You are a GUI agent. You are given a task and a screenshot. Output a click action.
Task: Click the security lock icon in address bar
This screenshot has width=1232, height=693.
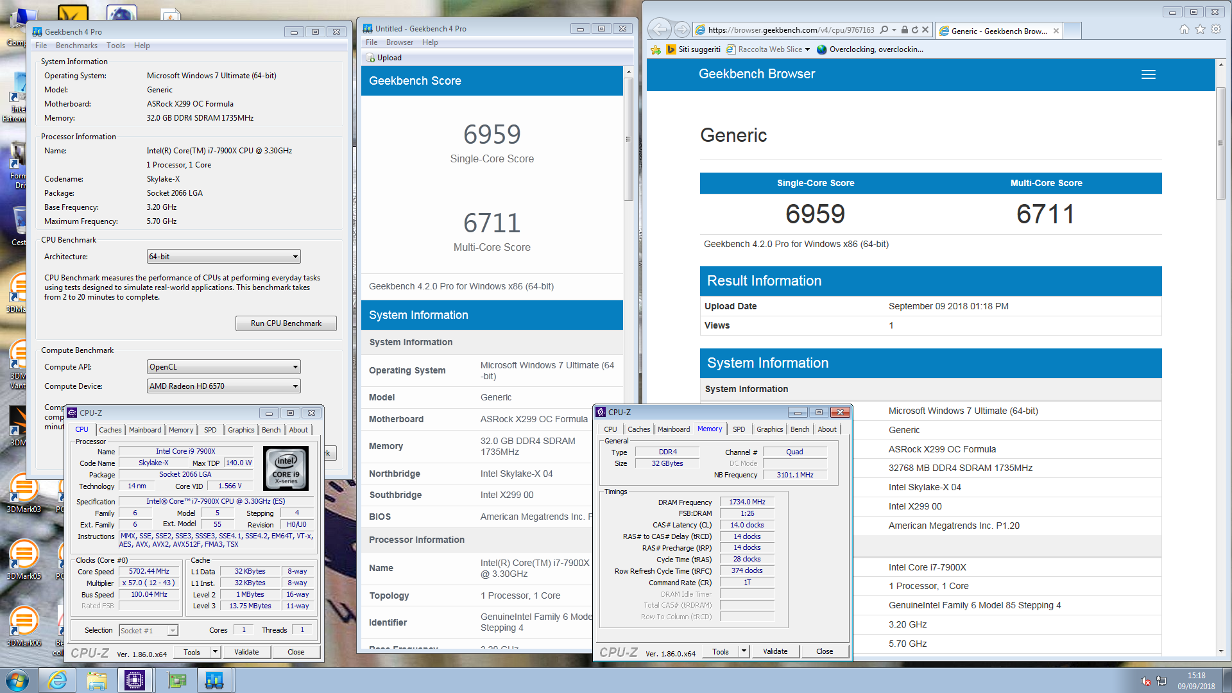904,30
